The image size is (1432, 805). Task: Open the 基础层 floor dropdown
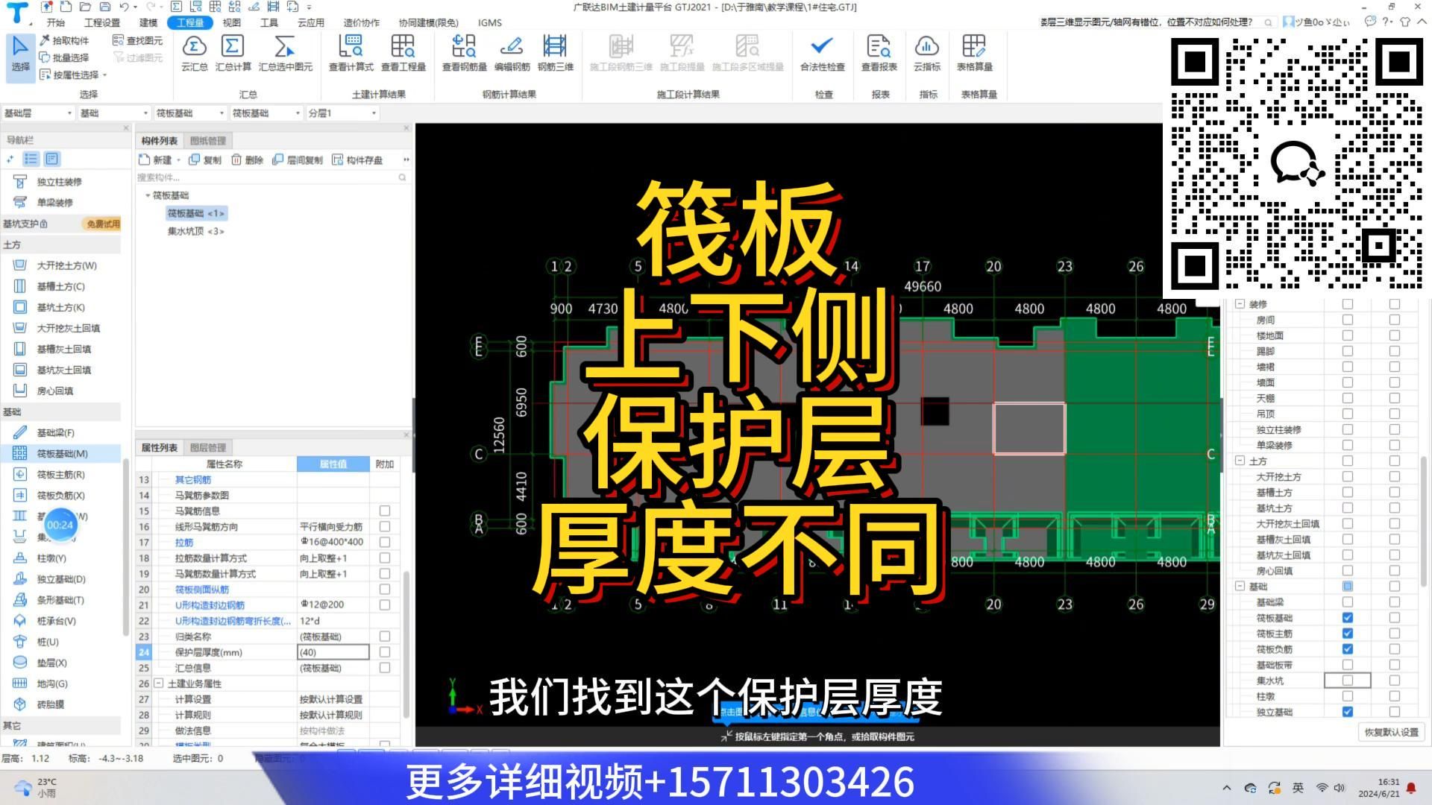[x=38, y=113]
